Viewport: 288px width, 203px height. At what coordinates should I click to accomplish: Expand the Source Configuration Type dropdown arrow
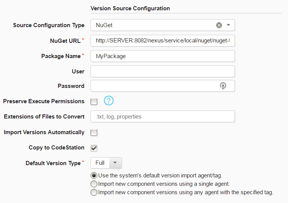pyautogui.click(x=228, y=25)
